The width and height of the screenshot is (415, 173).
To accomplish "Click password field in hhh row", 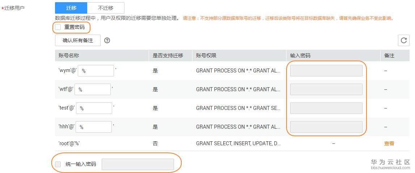I will (x=326, y=127).
